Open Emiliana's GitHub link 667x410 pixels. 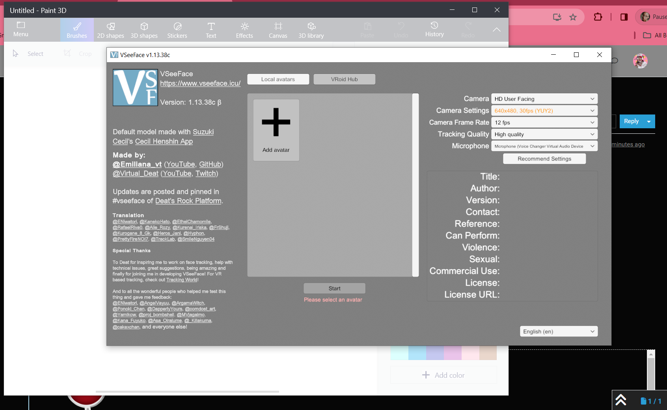point(210,164)
